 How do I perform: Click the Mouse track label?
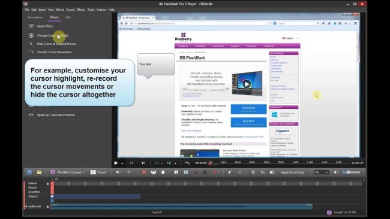[x=32, y=188]
